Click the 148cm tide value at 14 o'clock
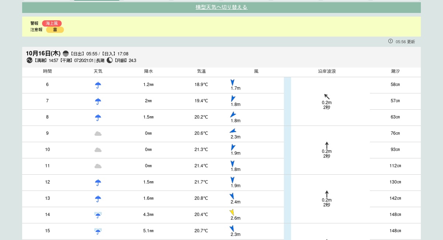The image size is (443, 240). [395, 215]
